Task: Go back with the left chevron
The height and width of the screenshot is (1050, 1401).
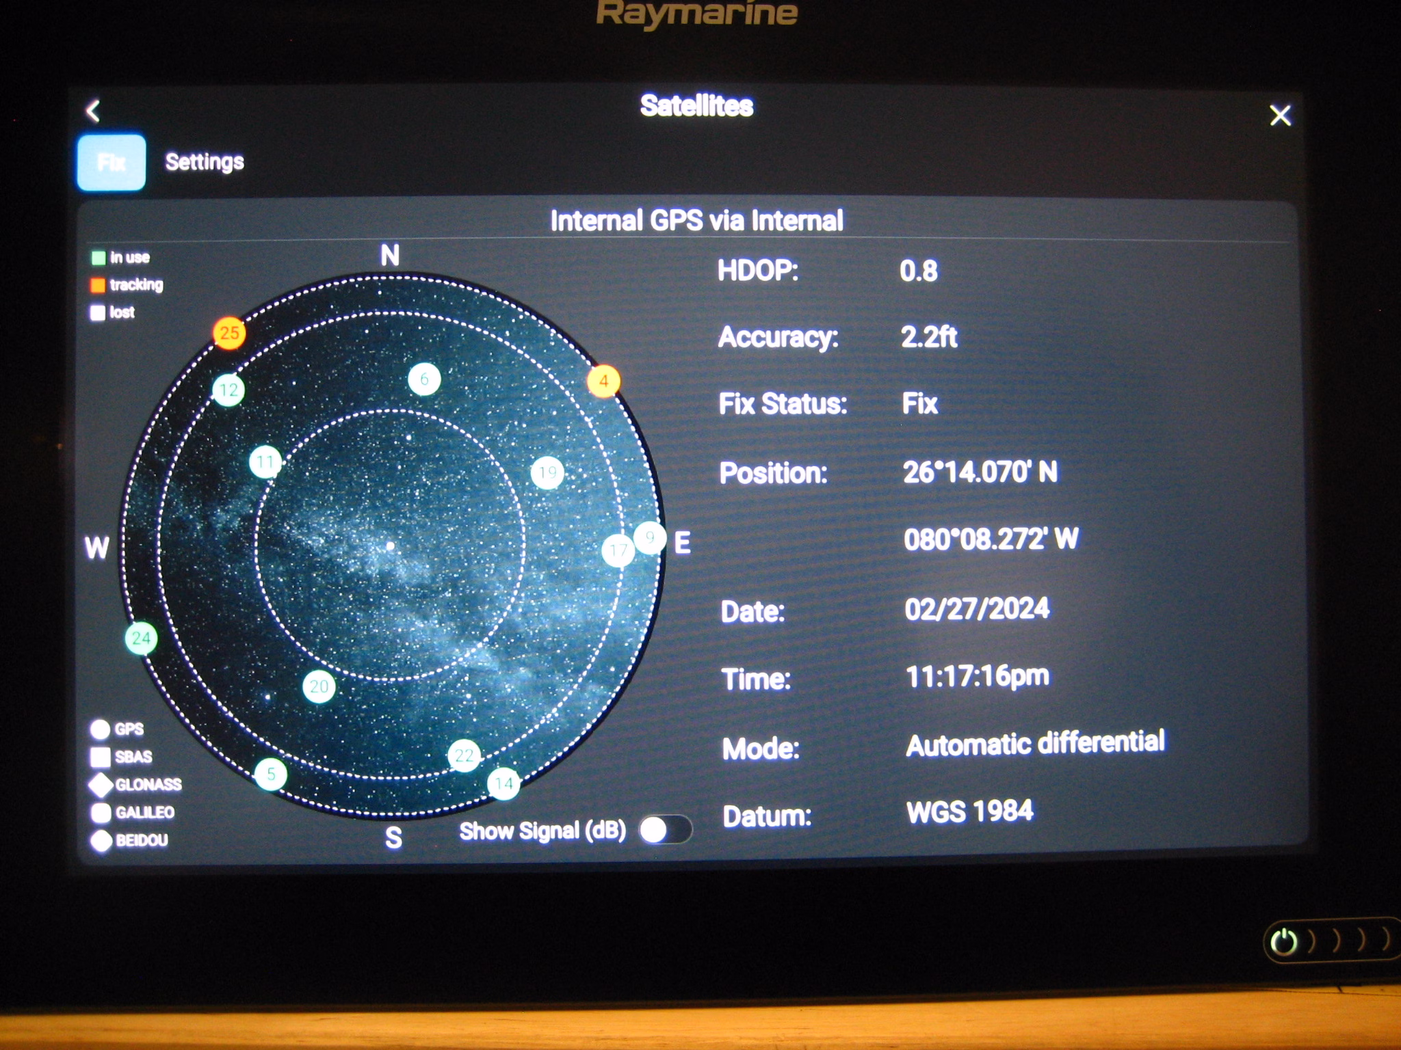Action: tap(94, 111)
